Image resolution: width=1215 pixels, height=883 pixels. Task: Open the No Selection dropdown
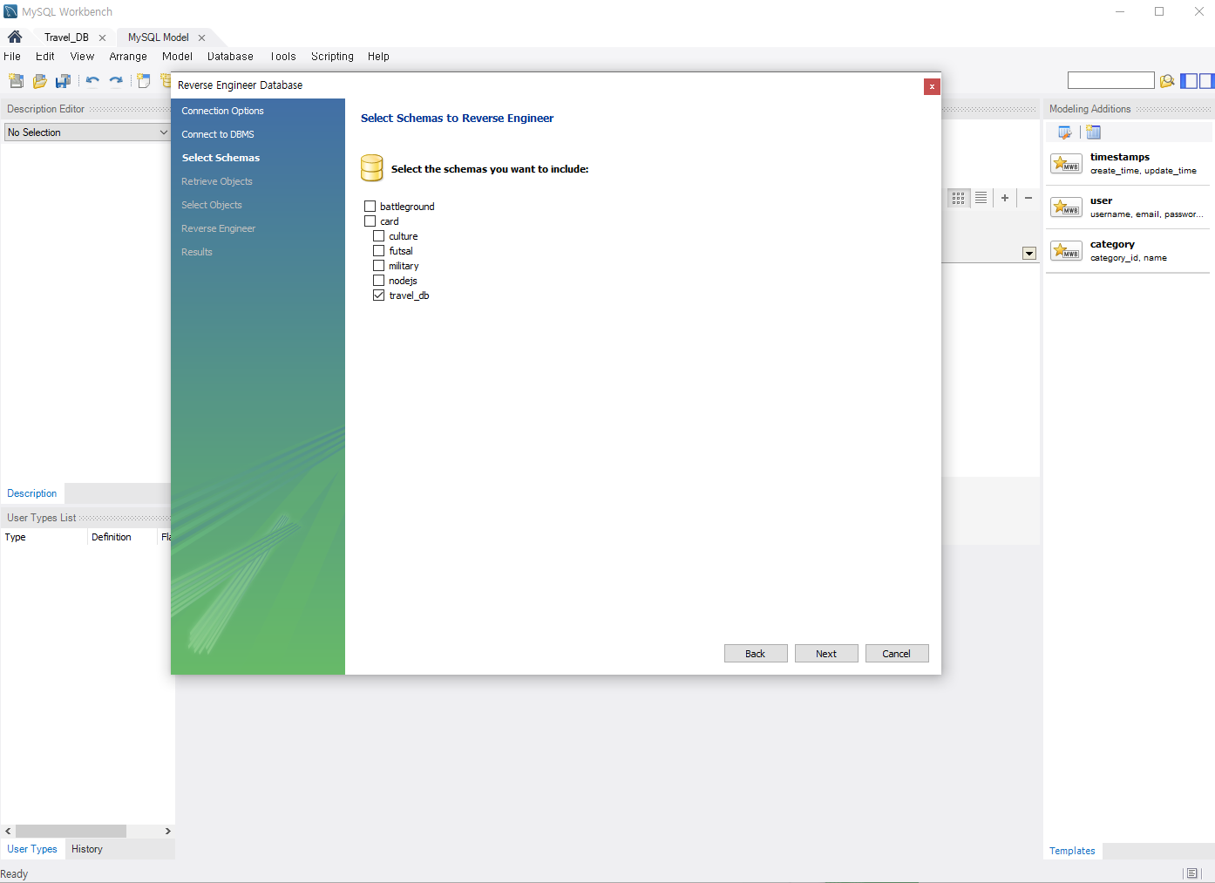[x=87, y=132]
